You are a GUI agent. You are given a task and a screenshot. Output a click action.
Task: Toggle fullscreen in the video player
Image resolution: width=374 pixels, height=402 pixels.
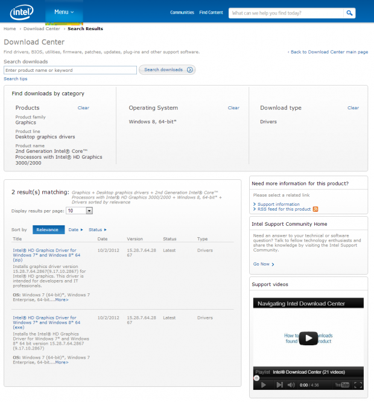click(x=358, y=385)
